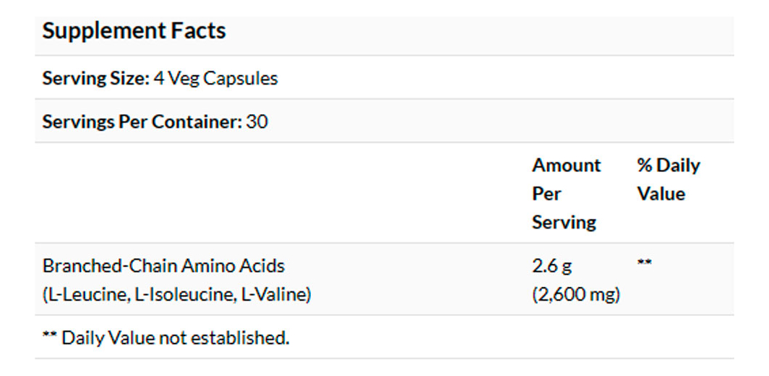Click the "Servings Per Container:" label

(142, 121)
